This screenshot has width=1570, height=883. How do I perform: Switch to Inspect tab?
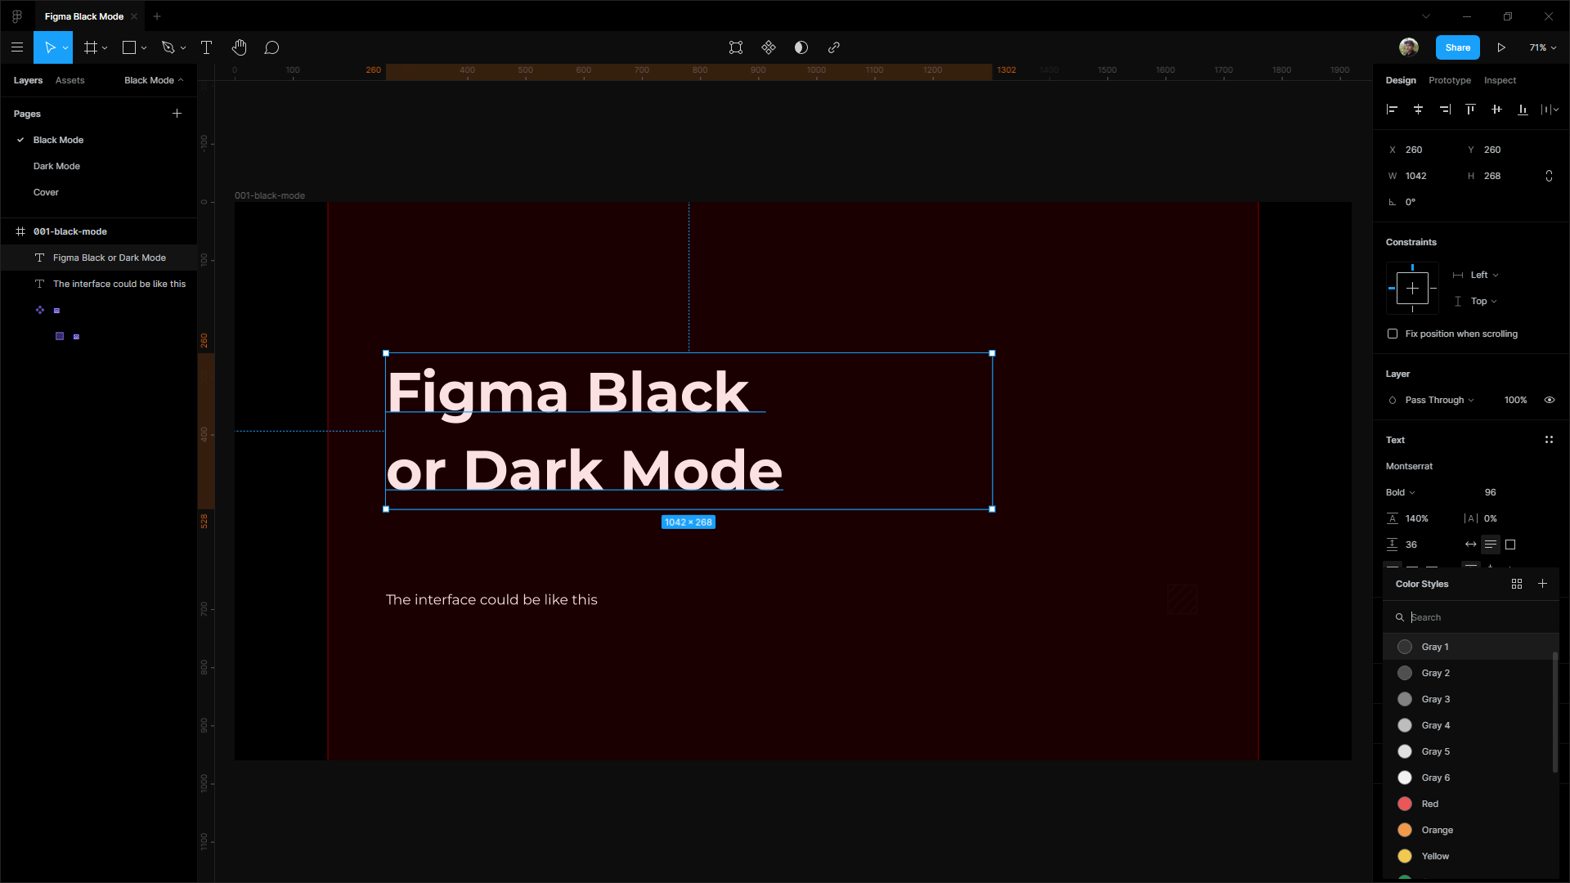pos(1500,80)
